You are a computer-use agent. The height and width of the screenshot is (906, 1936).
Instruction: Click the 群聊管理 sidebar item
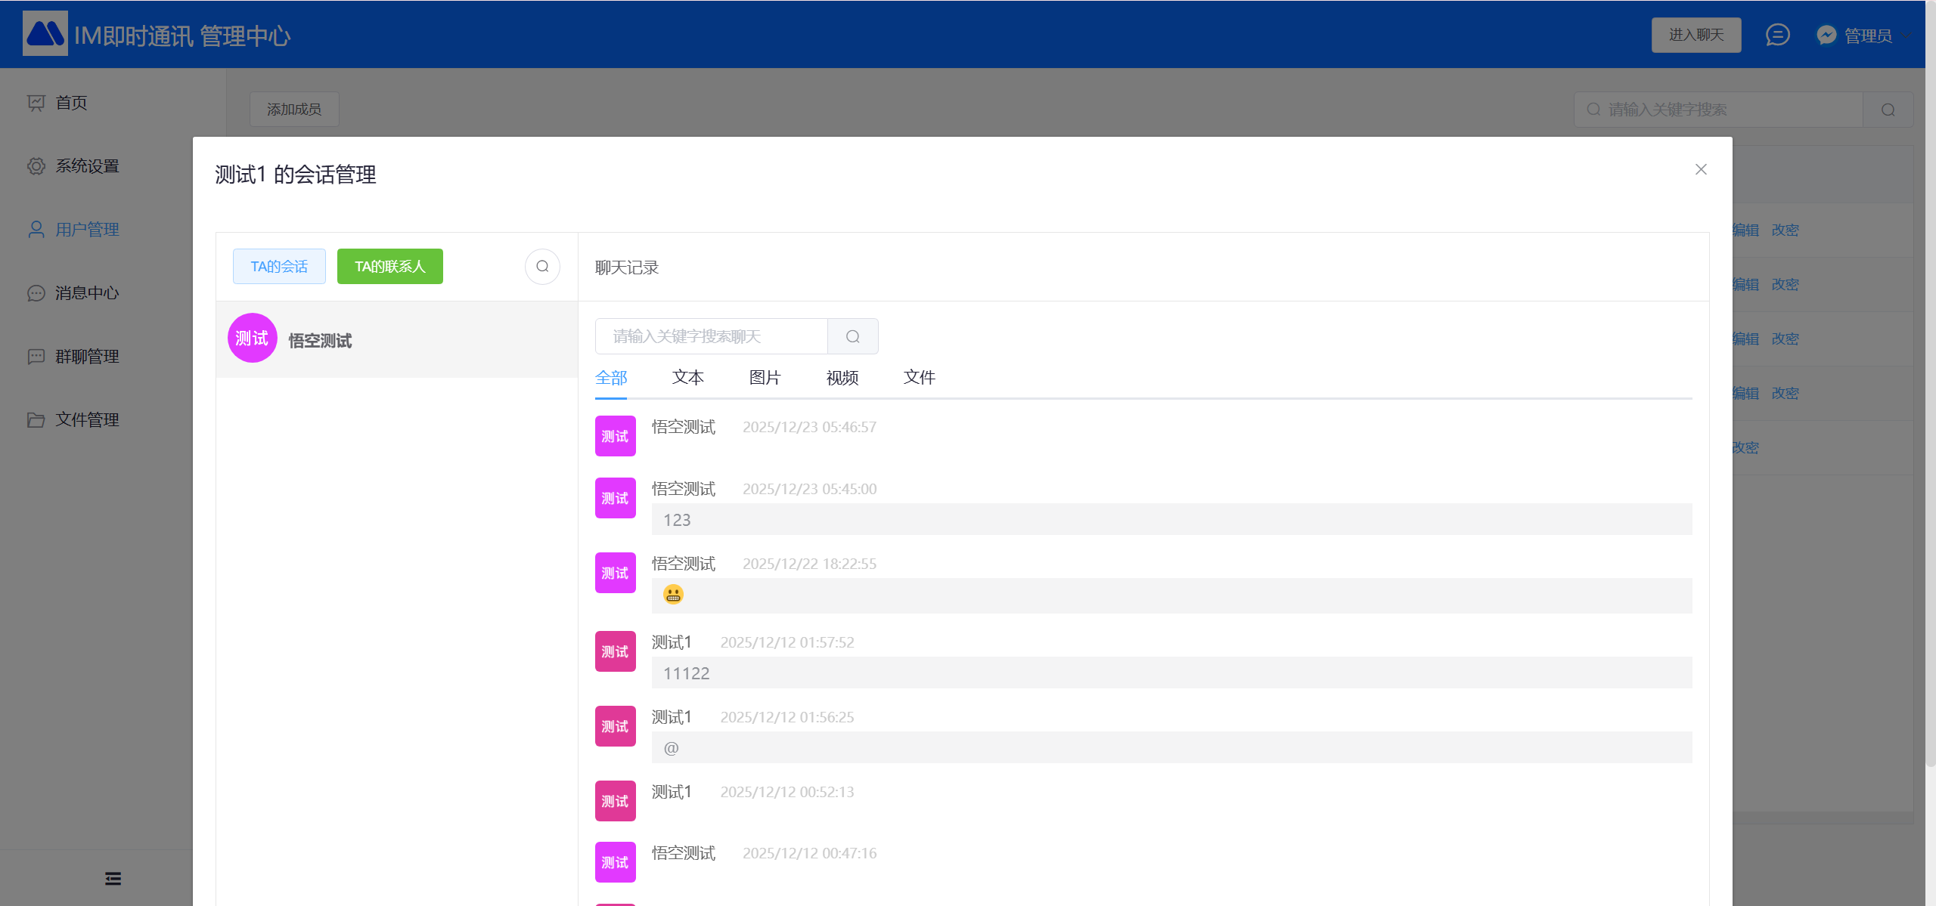86,357
